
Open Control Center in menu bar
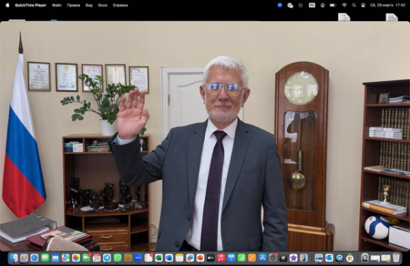click(364, 5)
